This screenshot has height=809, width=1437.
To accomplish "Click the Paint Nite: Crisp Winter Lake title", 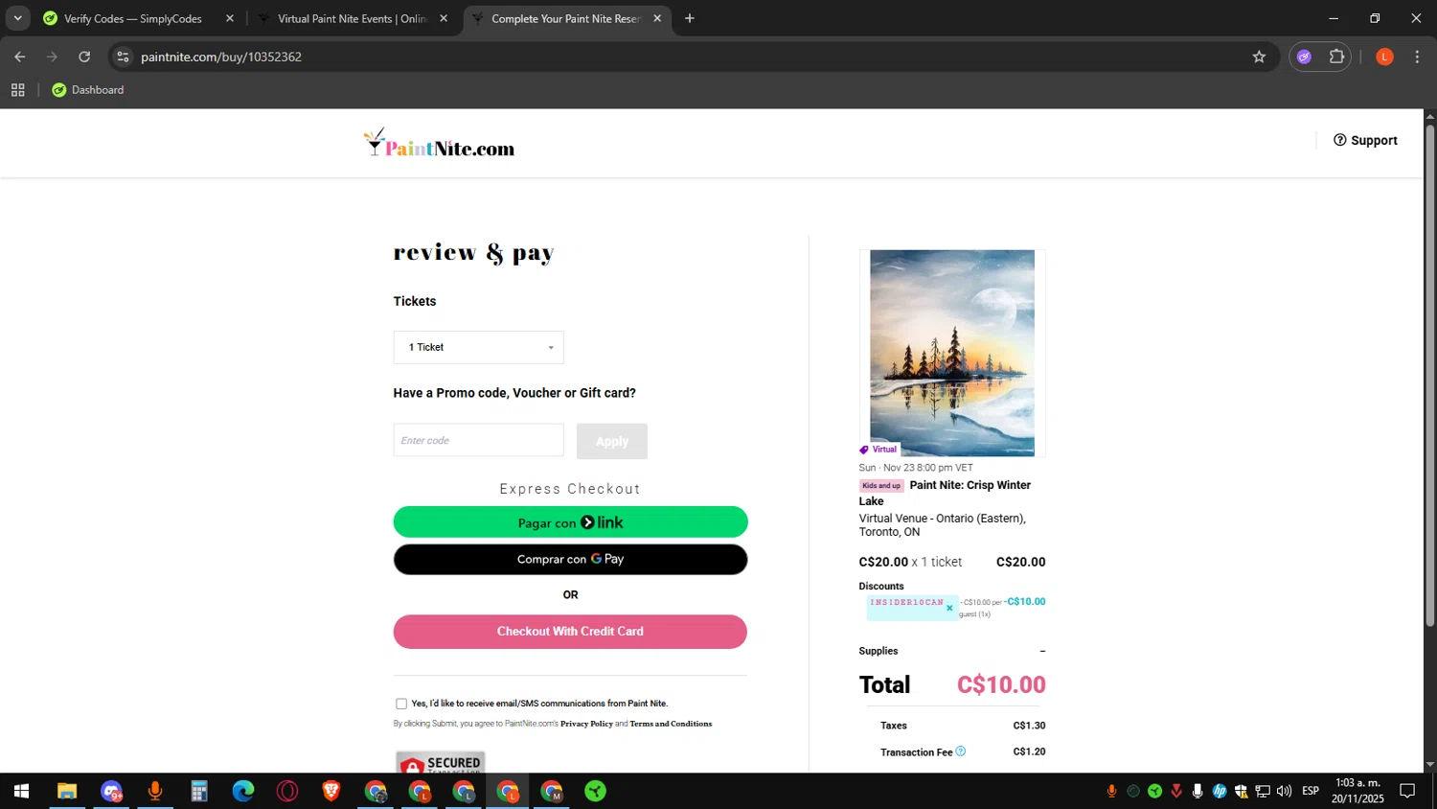I will [945, 493].
